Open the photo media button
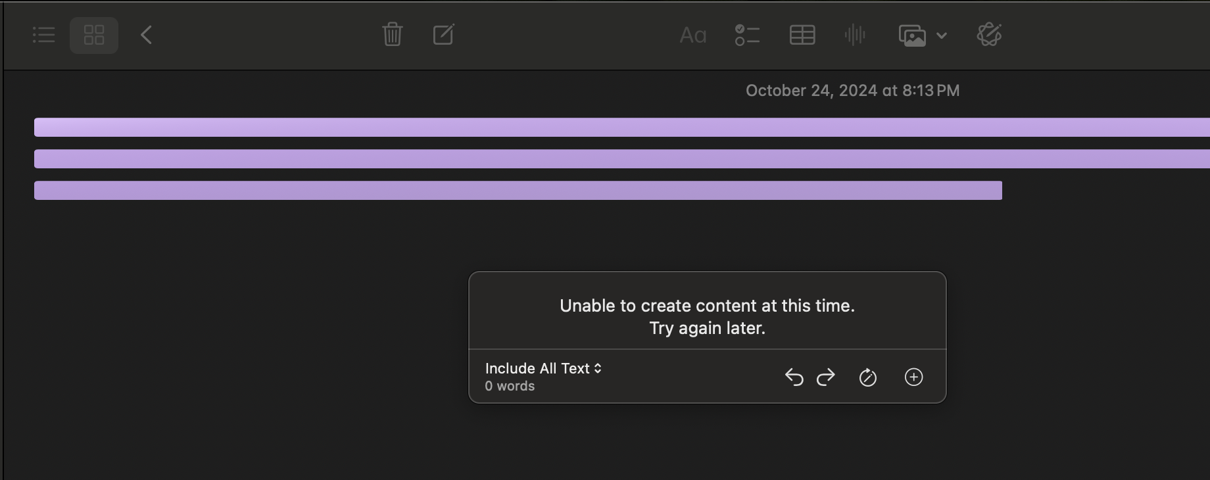 point(912,35)
